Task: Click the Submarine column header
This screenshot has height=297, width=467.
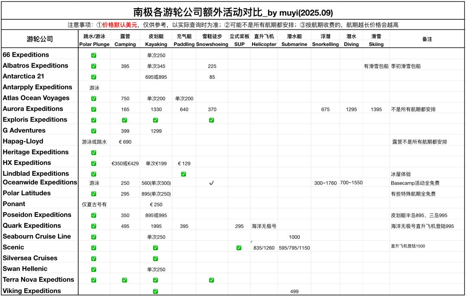Action: [294, 44]
